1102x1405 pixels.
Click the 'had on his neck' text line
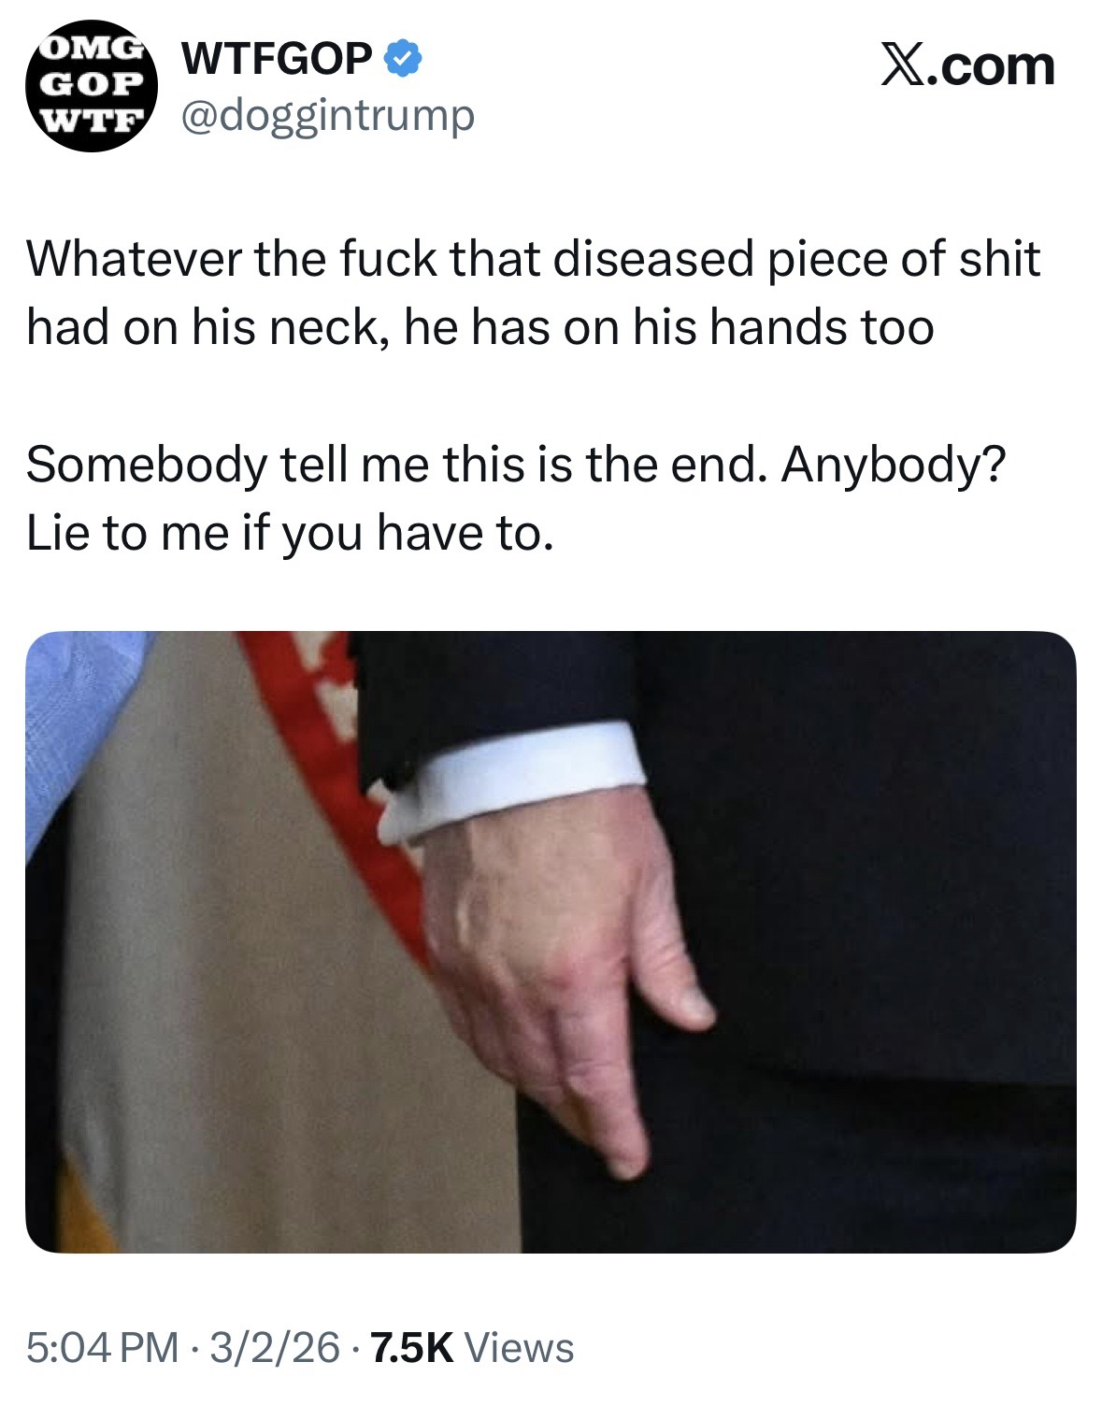(480, 327)
